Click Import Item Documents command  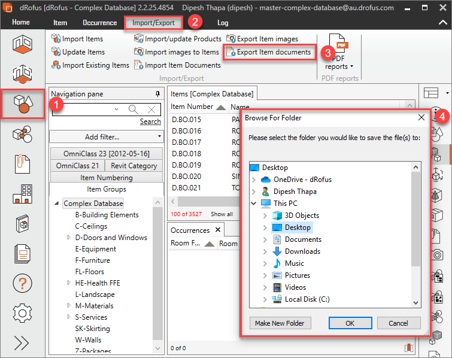tap(177, 65)
